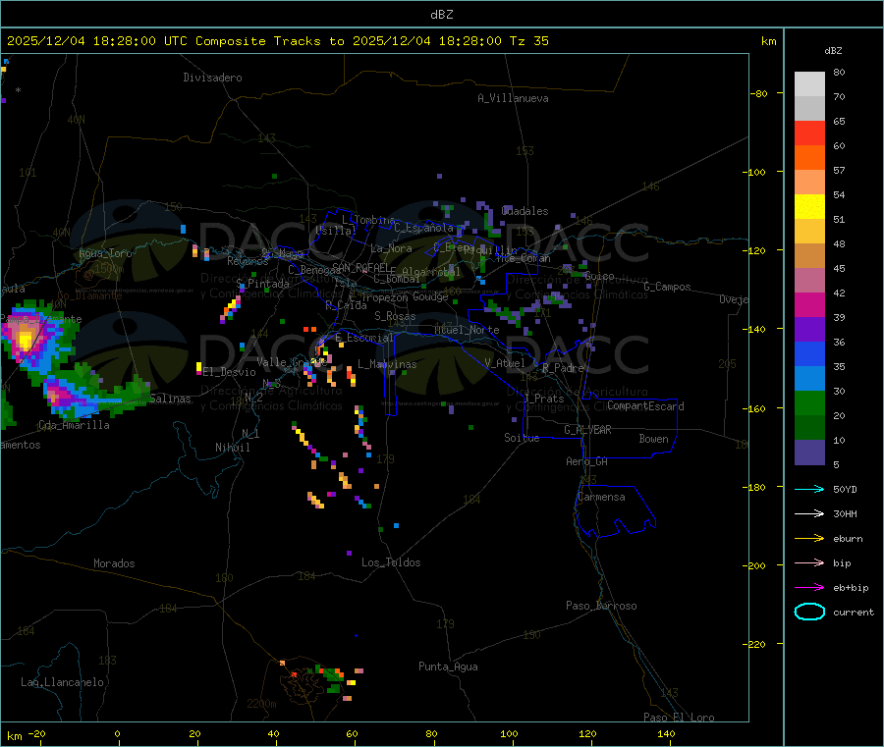The width and height of the screenshot is (884, 747).
Task: Click the 'Salinas' place label
Action: (170, 399)
